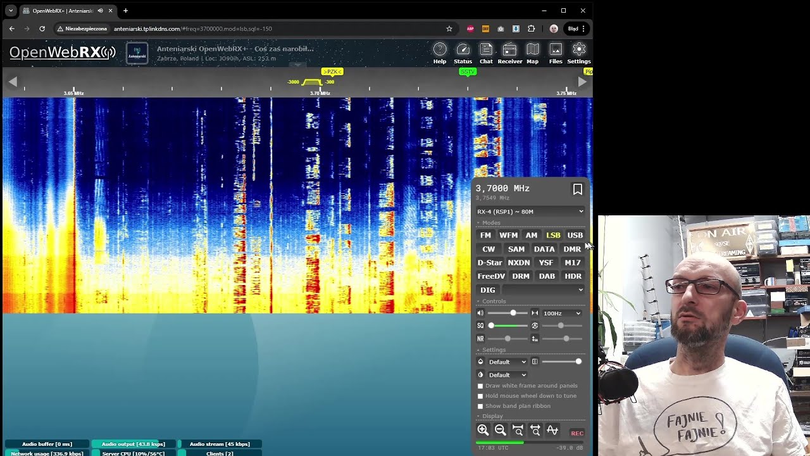The width and height of the screenshot is (810, 456).
Task: Click the Anteniarski receiver avatar logo
Action: click(137, 53)
